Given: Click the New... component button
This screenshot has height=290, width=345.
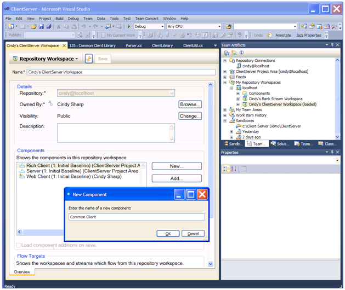Looking at the screenshot, I should [x=177, y=166].
